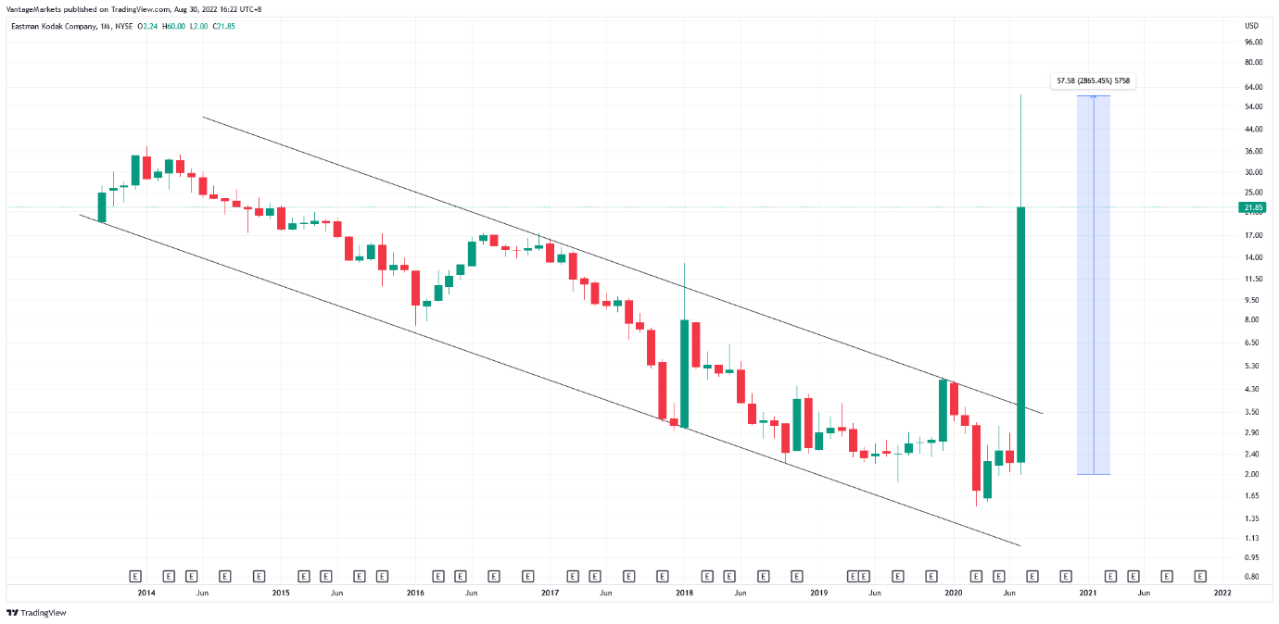Click the 0.80 level on price scale

[x=1253, y=577]
